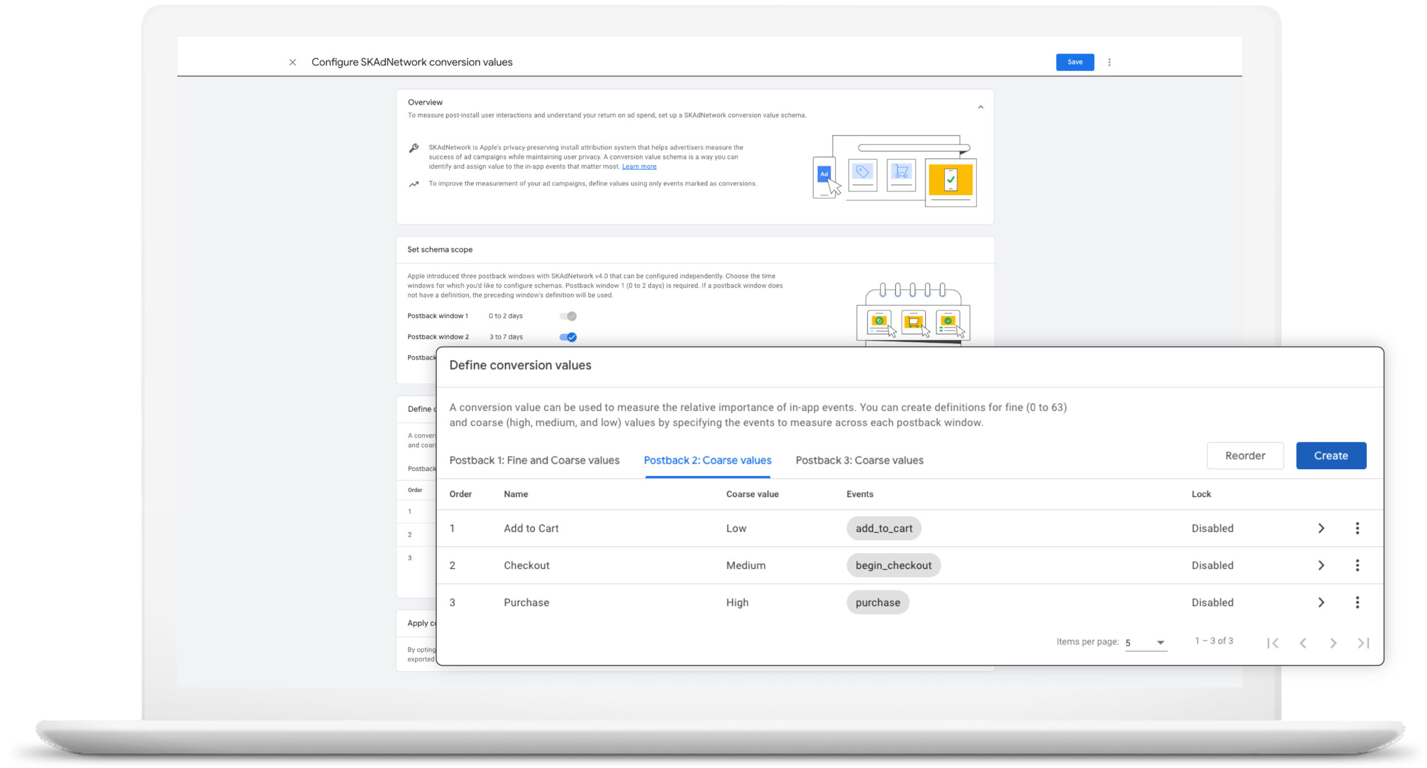
Task: Open more options for Checkout row
Action: click(1357, 565)
